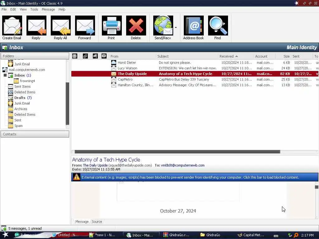
Task: Sort by attachment column icon
Action: coord(85,56)
